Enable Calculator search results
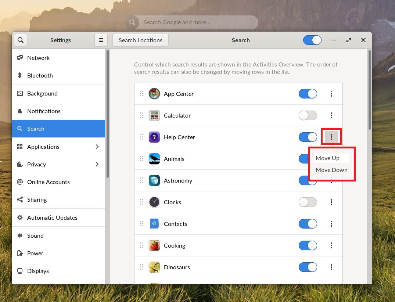 [x=308, y=115]
